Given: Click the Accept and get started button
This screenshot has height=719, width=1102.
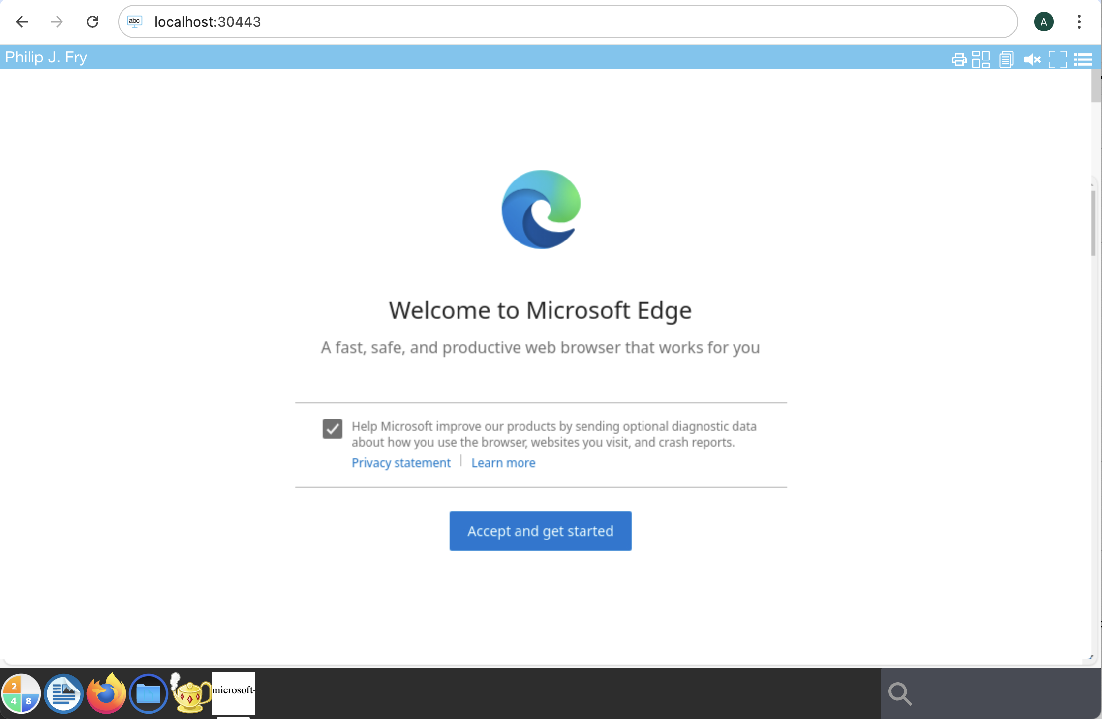Looking at the screenshot, I should [540, 531].
